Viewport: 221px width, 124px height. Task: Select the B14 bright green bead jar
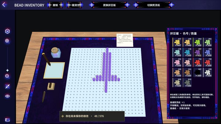tap(197, 42)
